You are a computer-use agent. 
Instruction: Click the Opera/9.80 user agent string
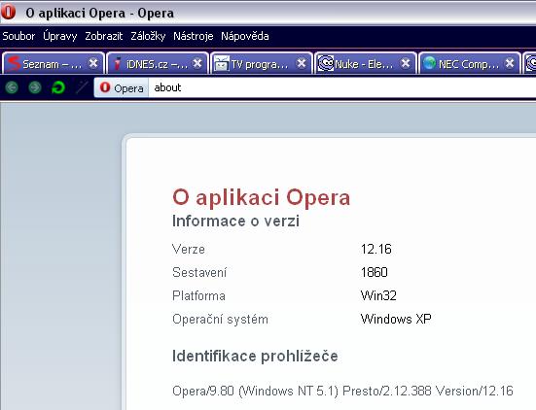pyautogui.click(x=342, y=391)
